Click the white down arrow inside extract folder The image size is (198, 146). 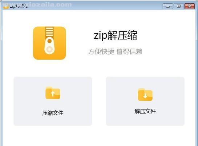(145, 96)
